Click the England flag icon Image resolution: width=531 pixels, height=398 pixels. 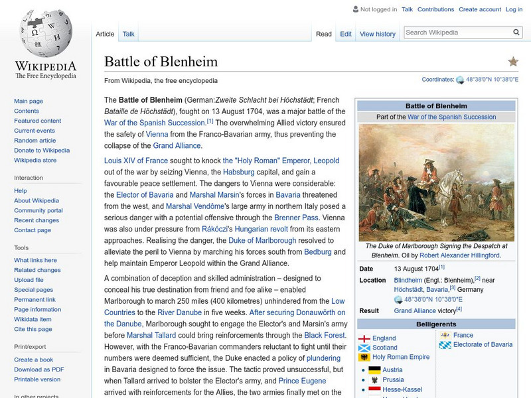[364, 338]
